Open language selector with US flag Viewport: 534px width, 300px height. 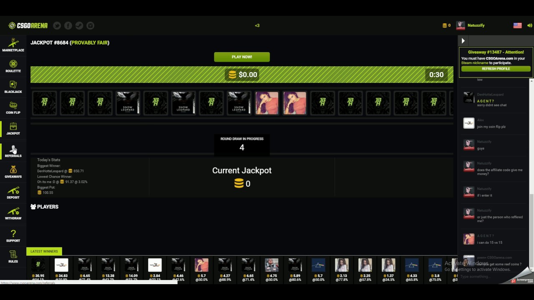tap(517, 25)
